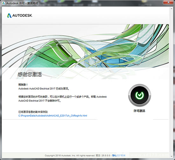Click the scrollbar down arrow
Viewport: 175px width, 160px height.
(x=171, y=157)
